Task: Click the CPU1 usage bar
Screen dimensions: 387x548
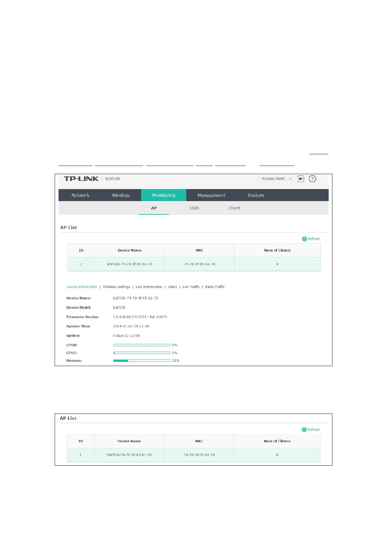Action: [142, 353]
